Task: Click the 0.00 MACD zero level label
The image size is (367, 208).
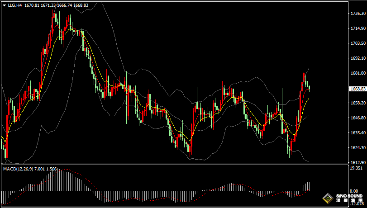Action: 356,191
